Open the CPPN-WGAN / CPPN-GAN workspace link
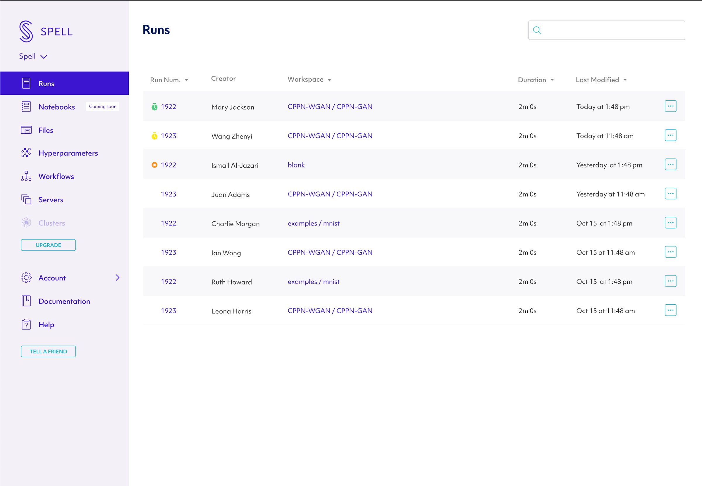This screenshot has height=486, width=702. point(330,106)
